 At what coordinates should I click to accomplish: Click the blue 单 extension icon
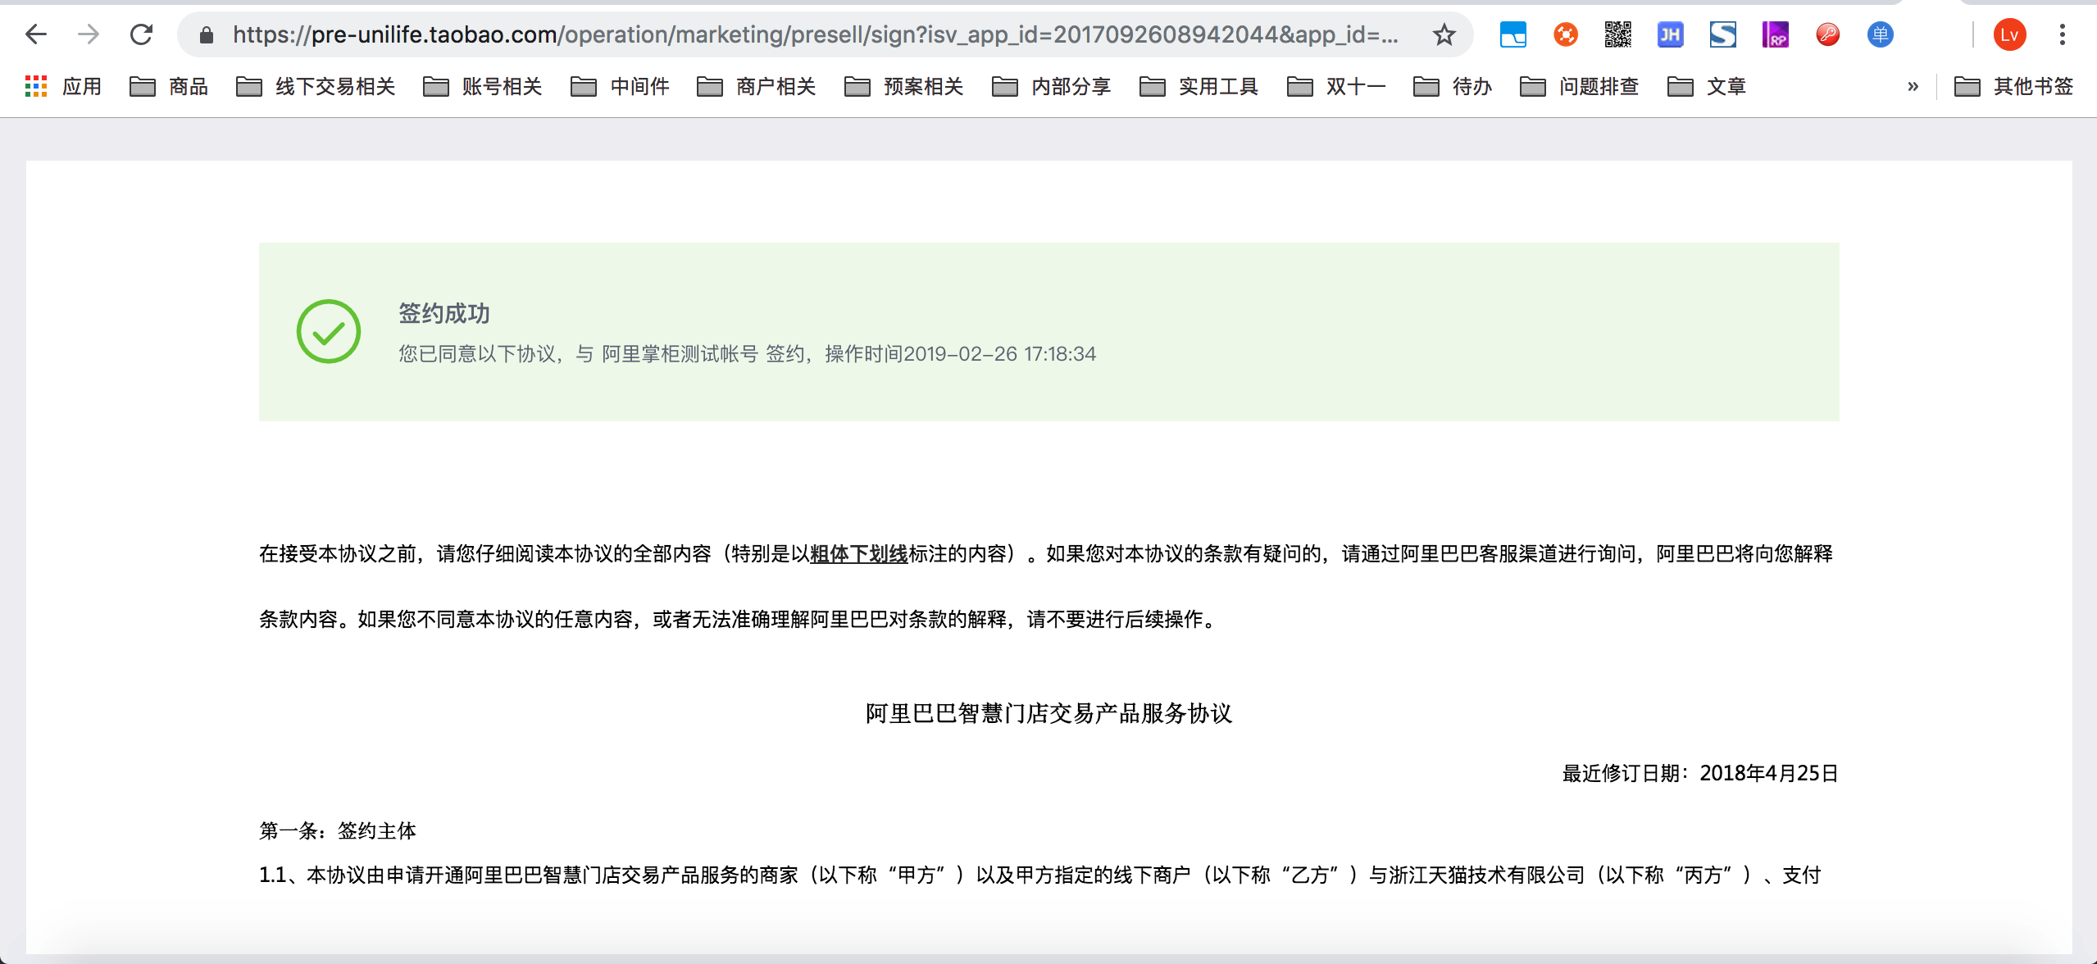(1880, 34)
